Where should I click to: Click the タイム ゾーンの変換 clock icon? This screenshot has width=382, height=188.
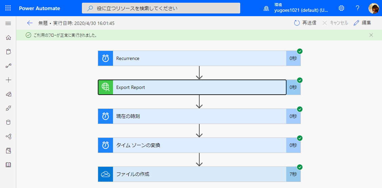point(106,145)
